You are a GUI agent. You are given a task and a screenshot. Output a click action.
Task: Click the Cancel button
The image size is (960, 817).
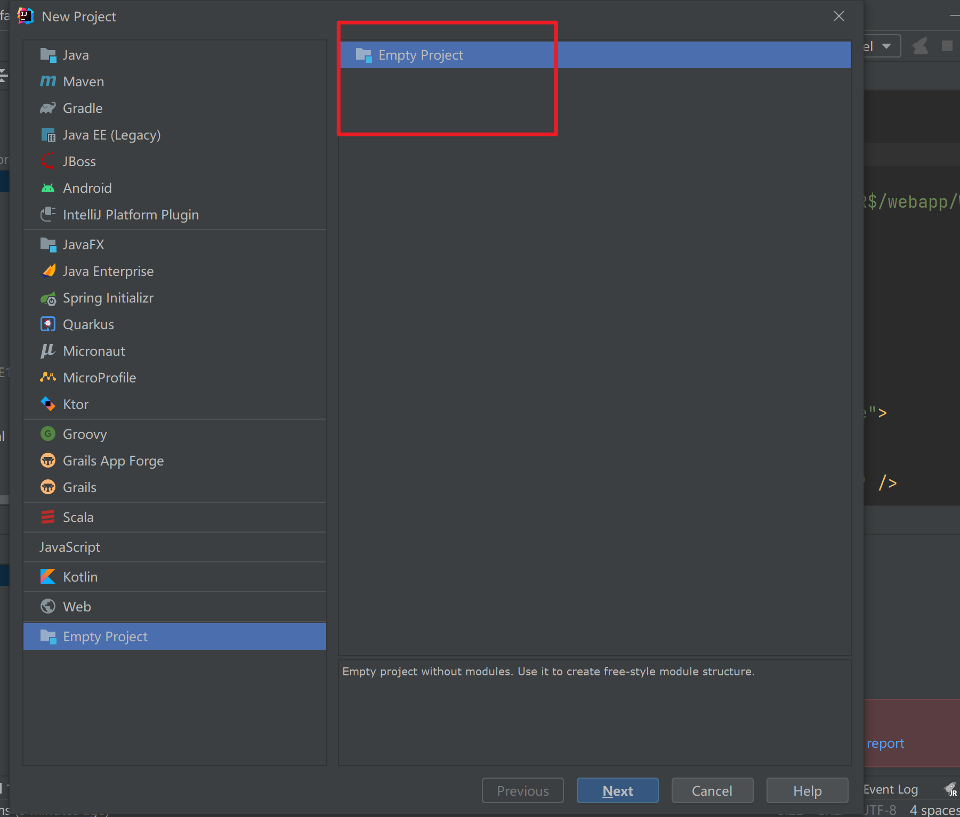(x=712, y=790)
